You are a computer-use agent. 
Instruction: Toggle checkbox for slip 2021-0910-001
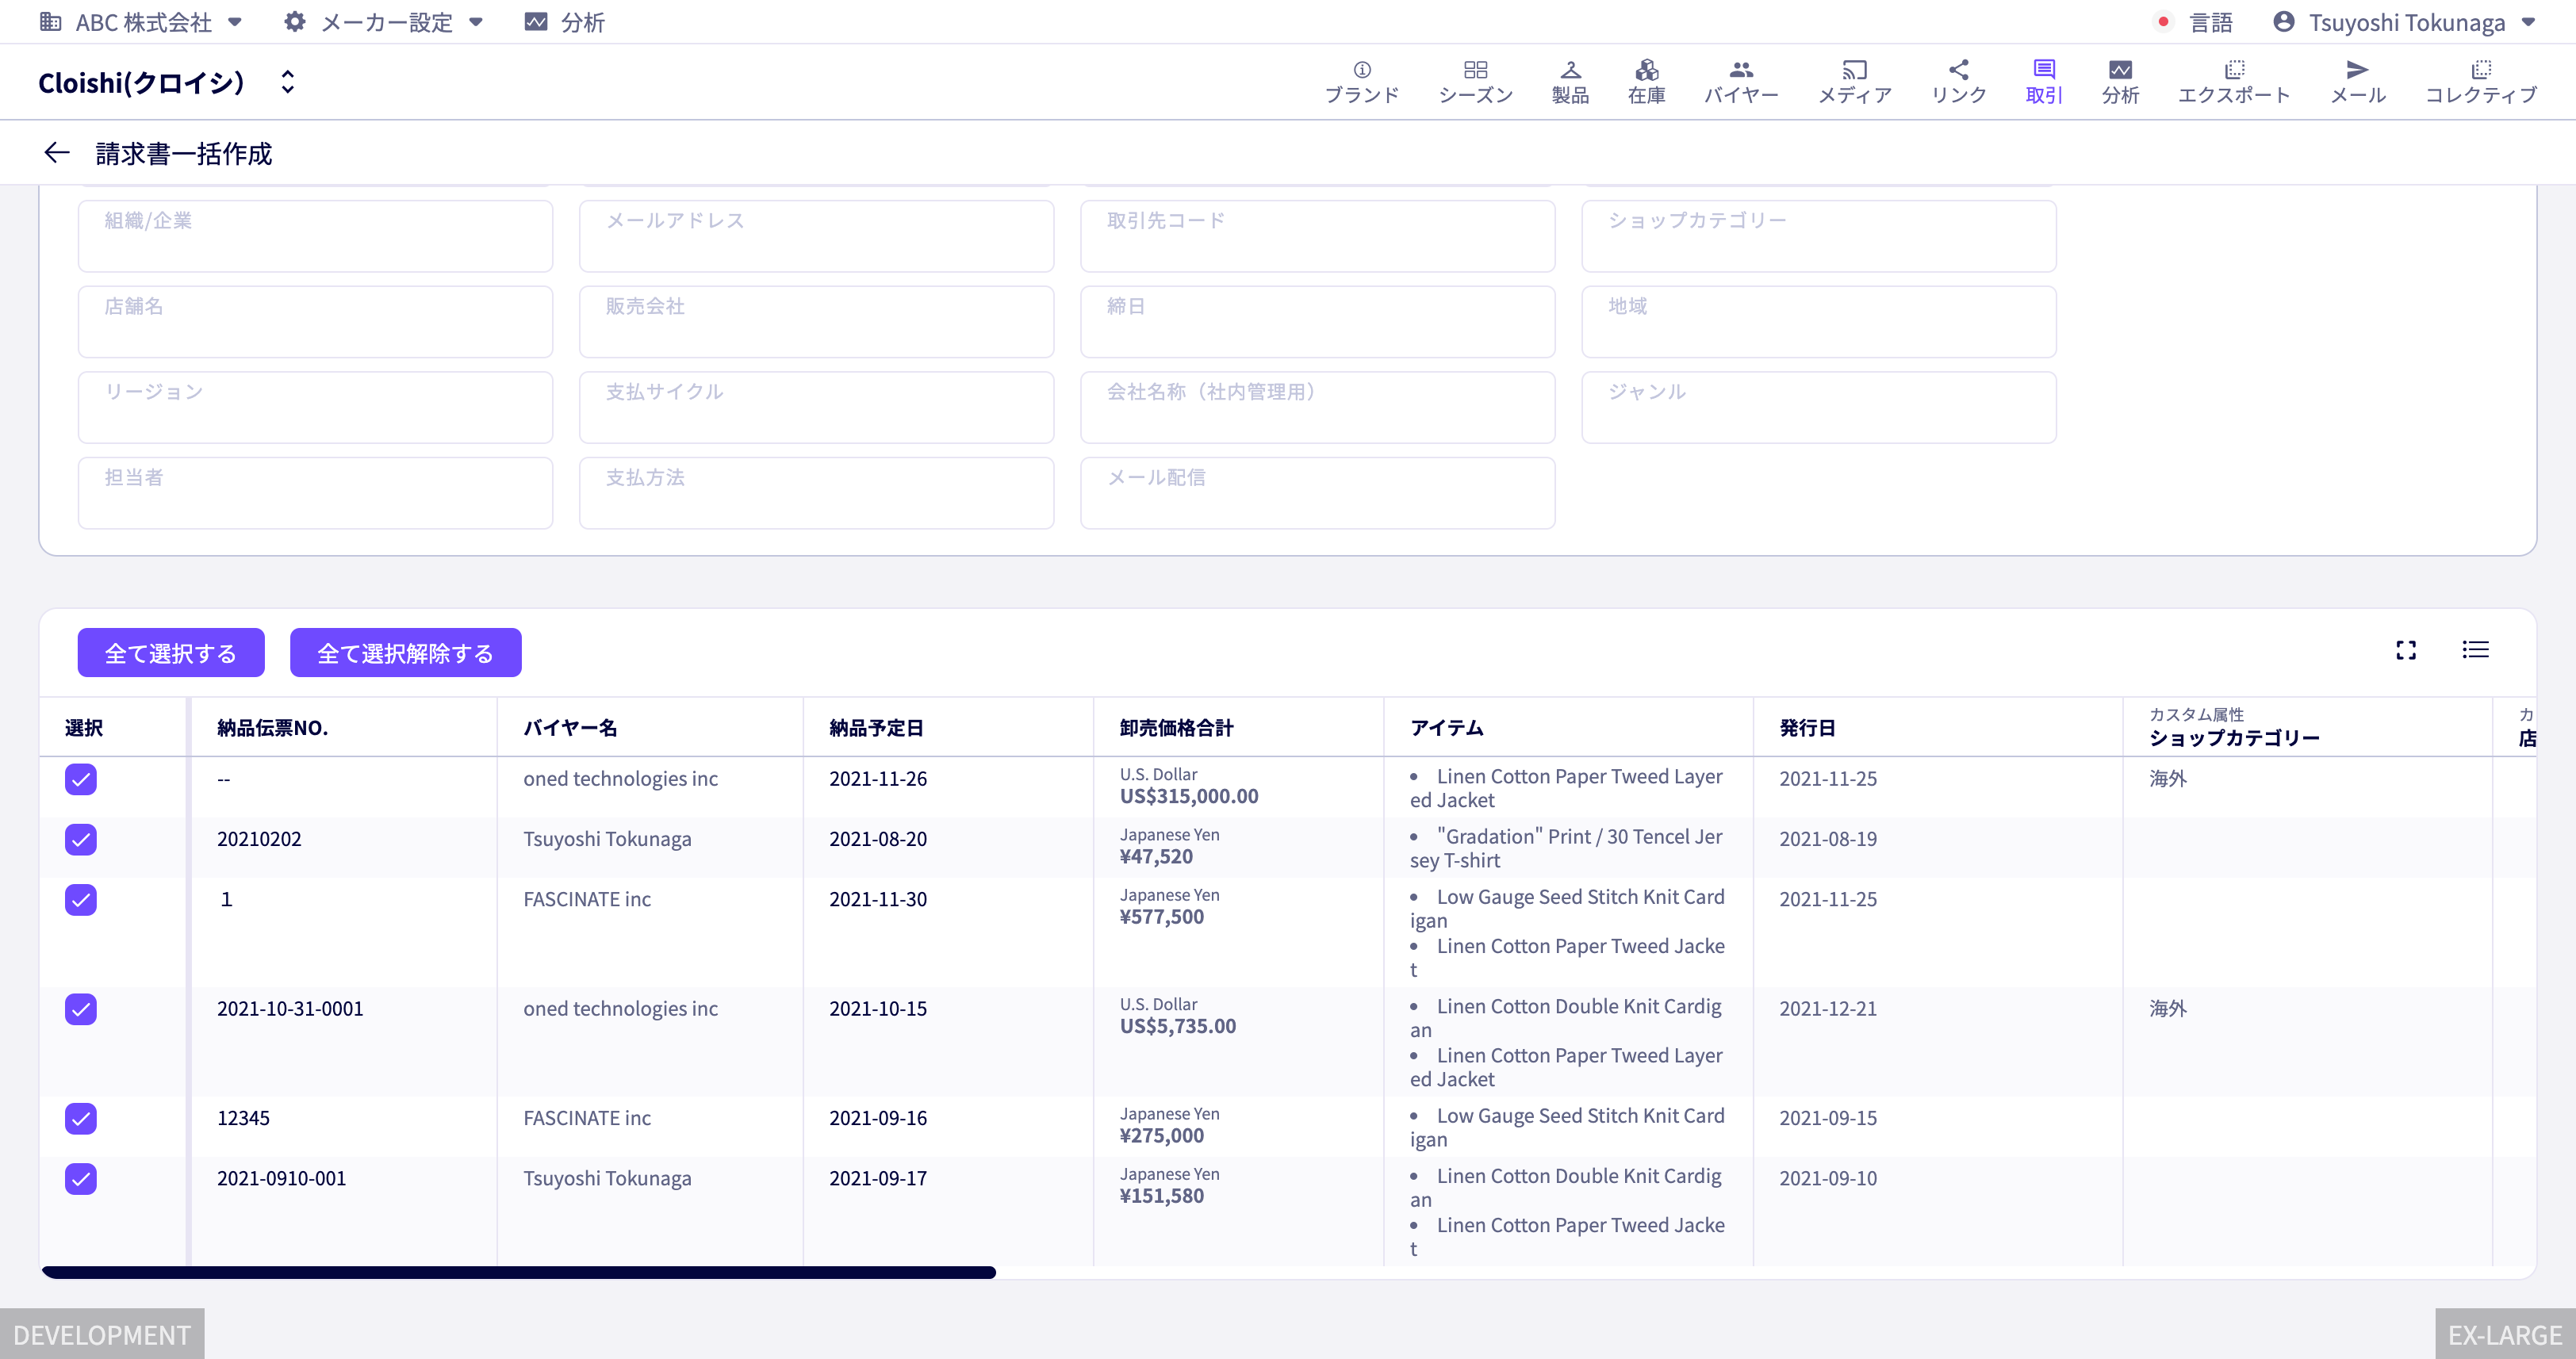pyautogui.click(x=81, y=1178)
